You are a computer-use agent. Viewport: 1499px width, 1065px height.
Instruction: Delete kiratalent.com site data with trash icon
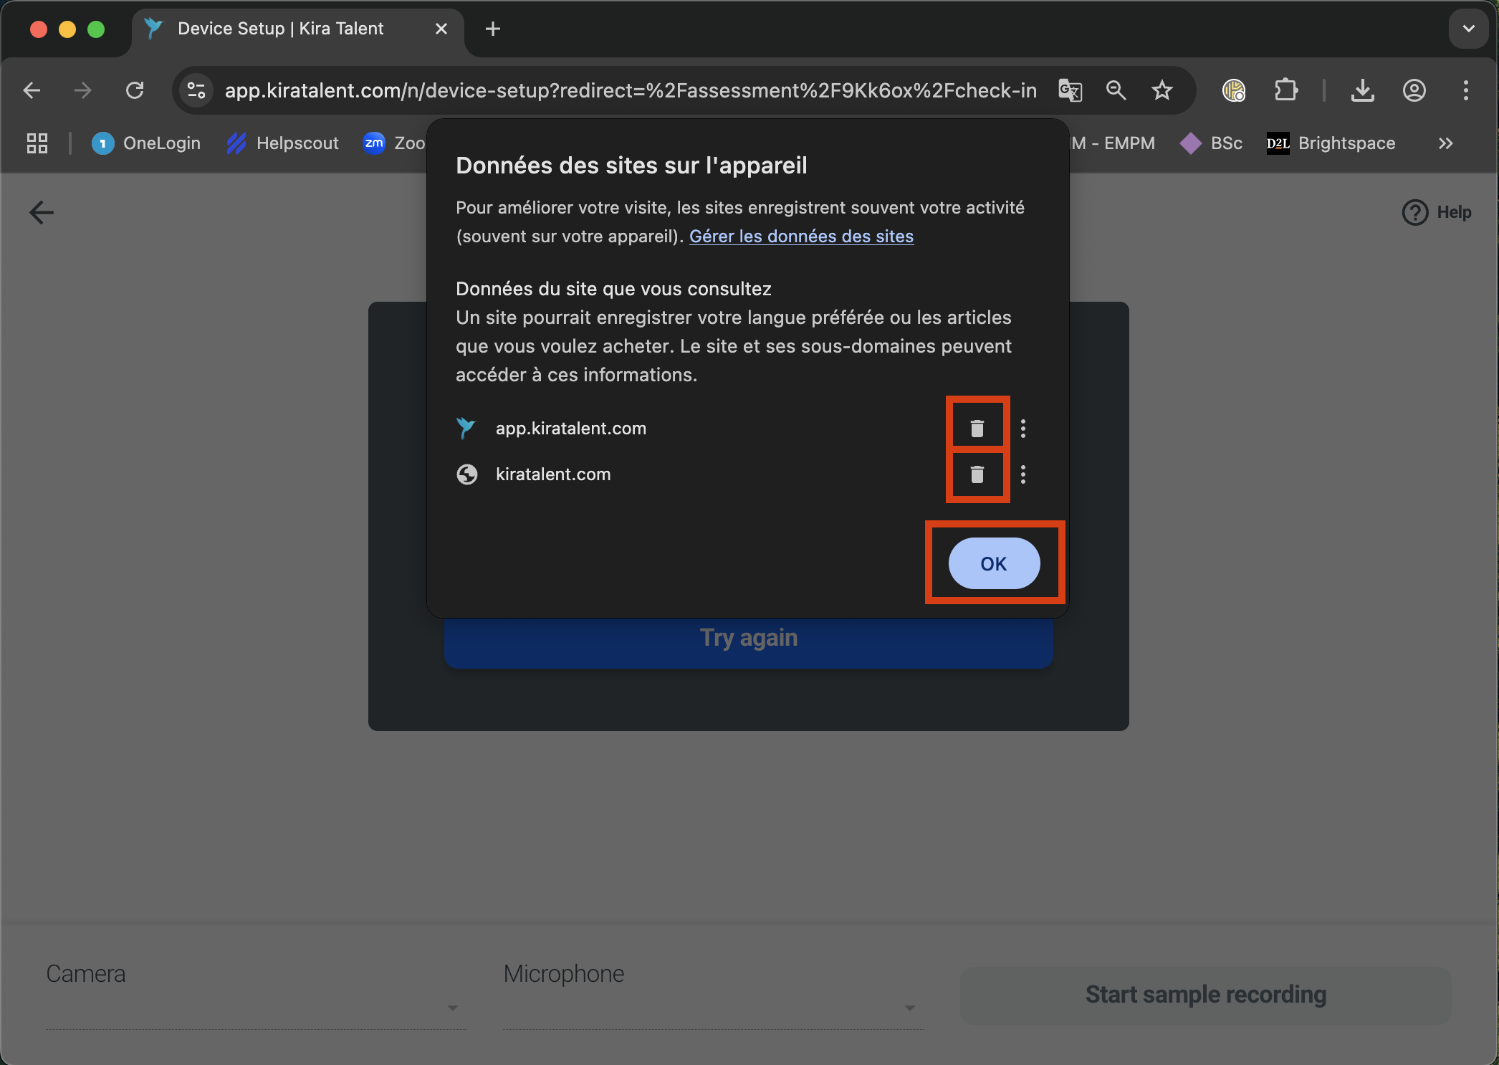[977, 474]
